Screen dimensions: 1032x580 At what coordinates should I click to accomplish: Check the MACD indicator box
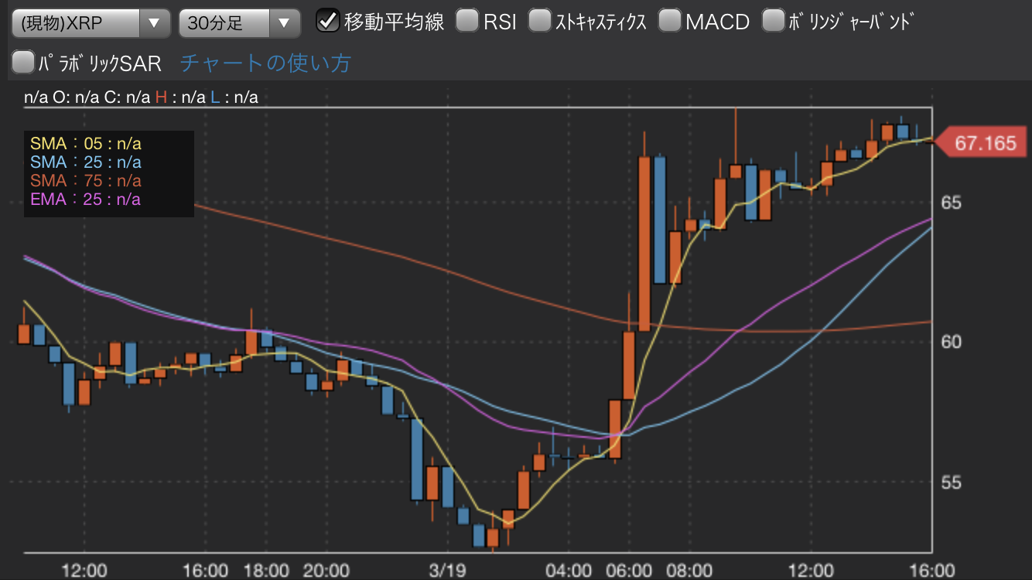[670, 21]
